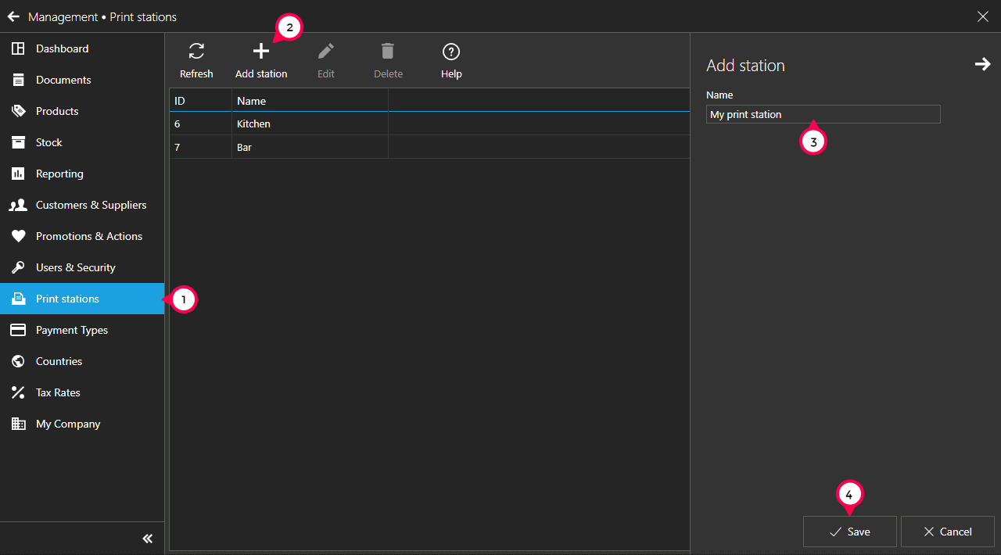Select Print stations label
The image size is (1001, 555).
67,299
